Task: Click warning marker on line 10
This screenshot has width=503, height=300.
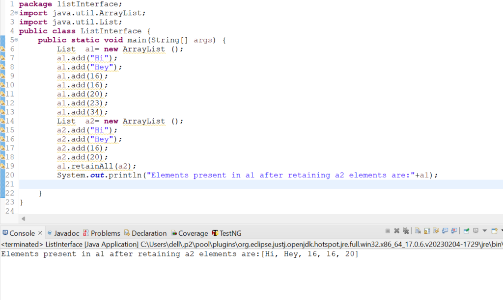Action: coord(2,85)
